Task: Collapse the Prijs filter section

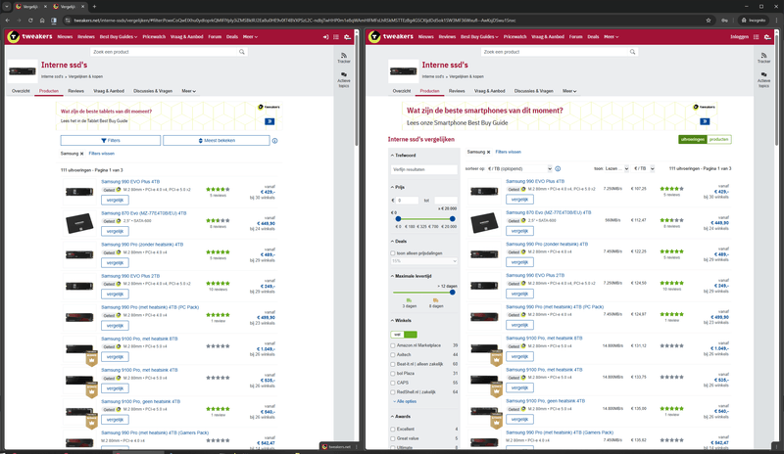Action: (x=398, y=187)
